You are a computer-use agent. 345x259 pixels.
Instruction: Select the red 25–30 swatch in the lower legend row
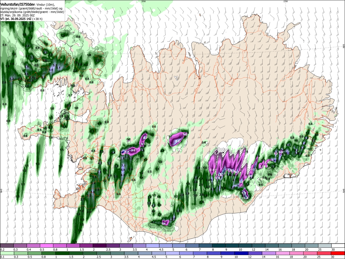pos(324,253)
